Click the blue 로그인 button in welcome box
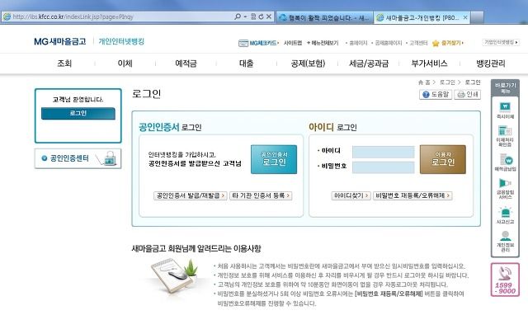The image size is (528, 315). [78, 114]
